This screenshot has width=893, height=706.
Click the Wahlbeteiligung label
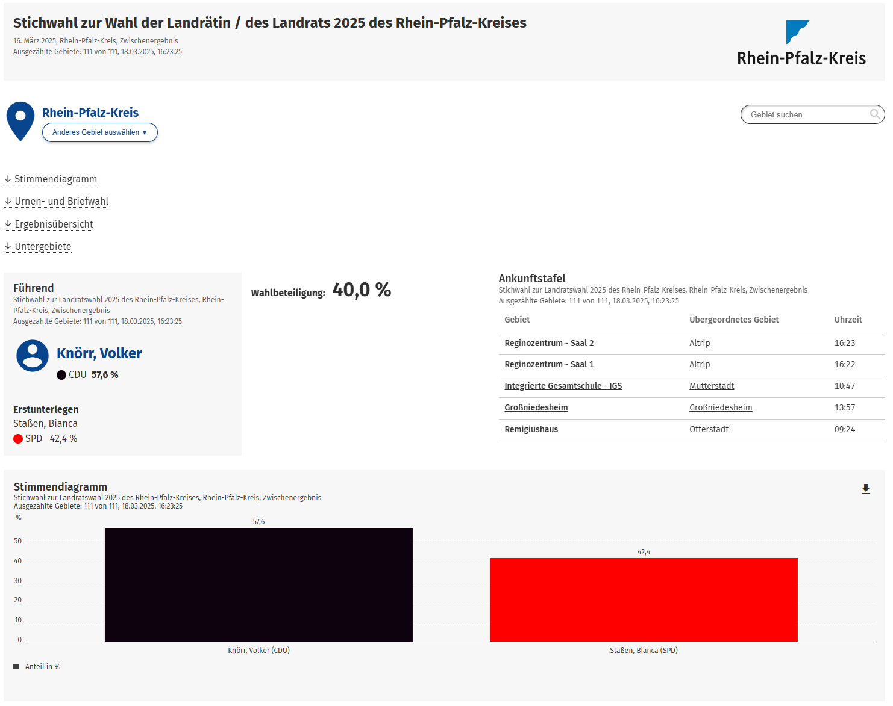coord(288,293)
